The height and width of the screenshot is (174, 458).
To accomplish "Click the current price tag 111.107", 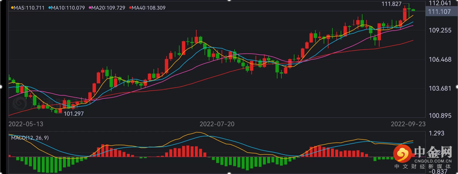I will tap(441, 12).
